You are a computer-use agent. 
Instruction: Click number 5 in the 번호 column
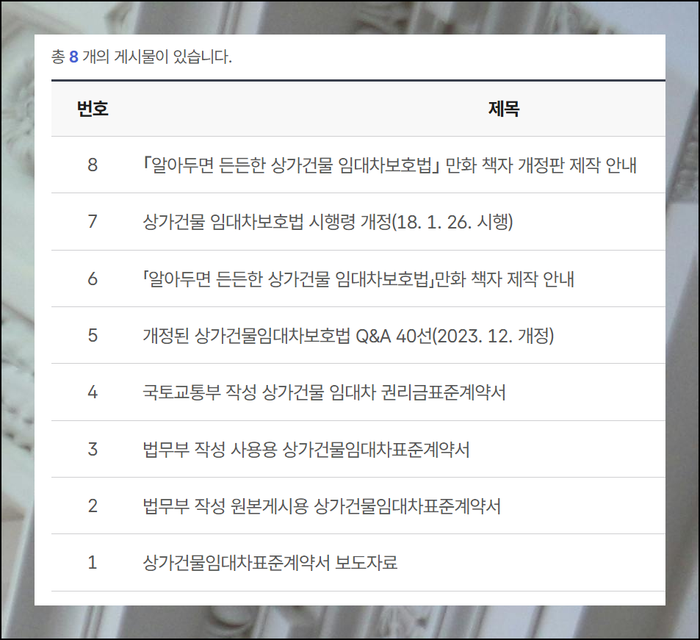(x=93, y=335)
